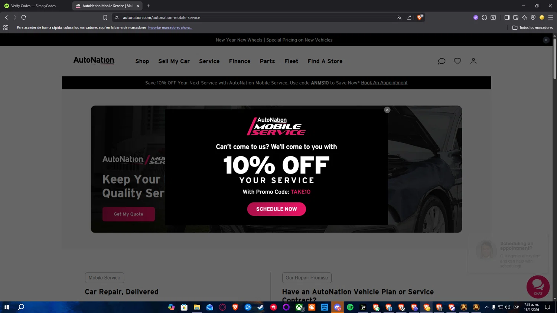Open the Finance menu
The width and height of the screenshot is (557, 313).
pyautogui.click(x=240, y=61)
